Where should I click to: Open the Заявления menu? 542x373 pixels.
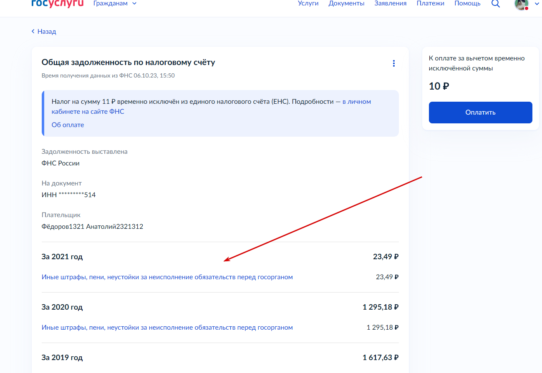pyautogui.click(x=391, y=3)
